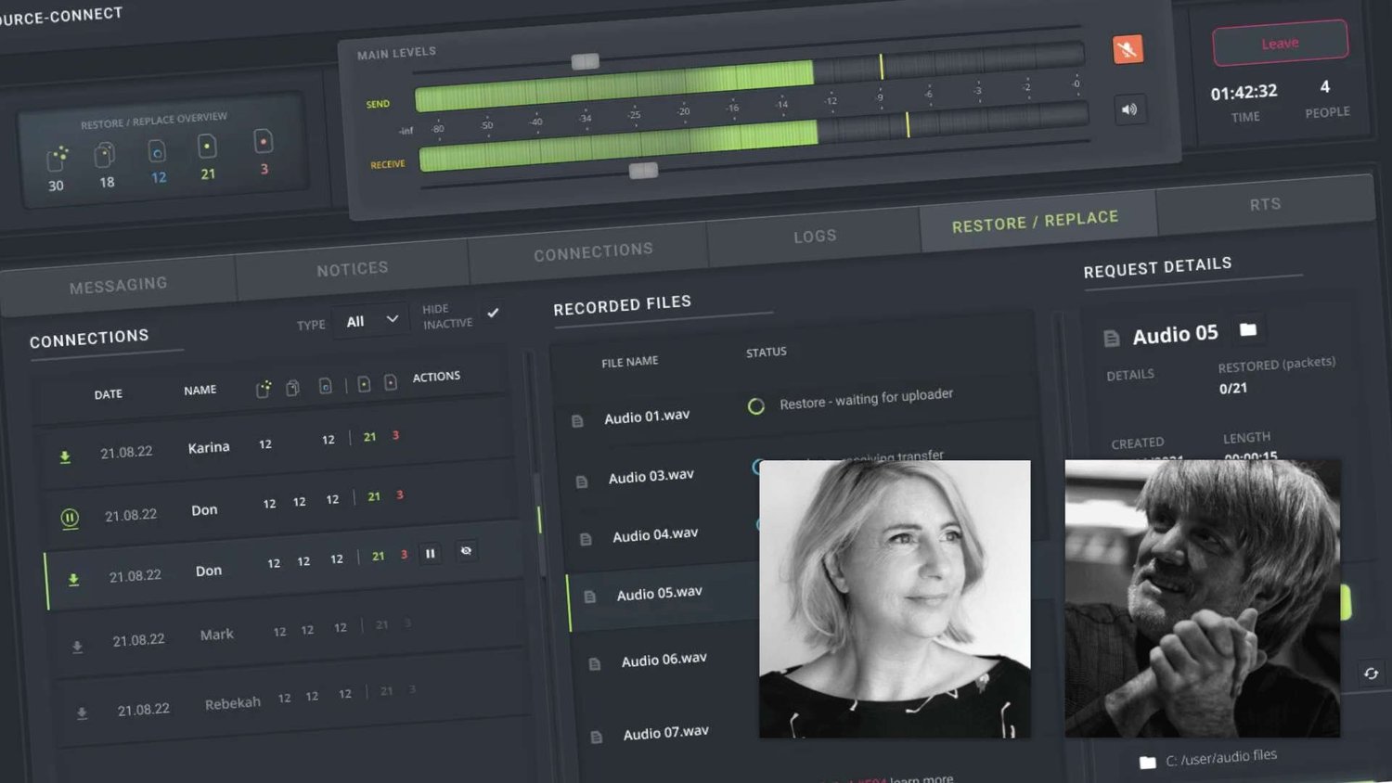This screenshot has height=783, width=1392.
Task: Open the folder icon beside Audio 05 heading
Action: 1248,329
